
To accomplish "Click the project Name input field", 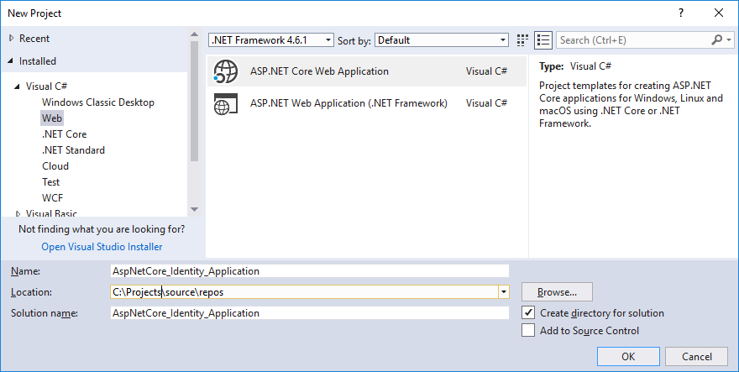I will click(x=309, y=271).
